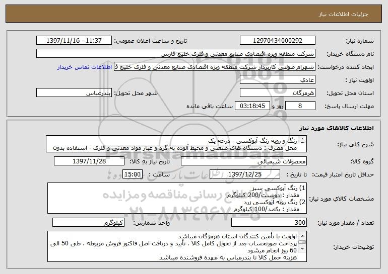Click the time field showing 15:00
The width and height of the screenshot is (388, 274).
click(x=133, y=174)
